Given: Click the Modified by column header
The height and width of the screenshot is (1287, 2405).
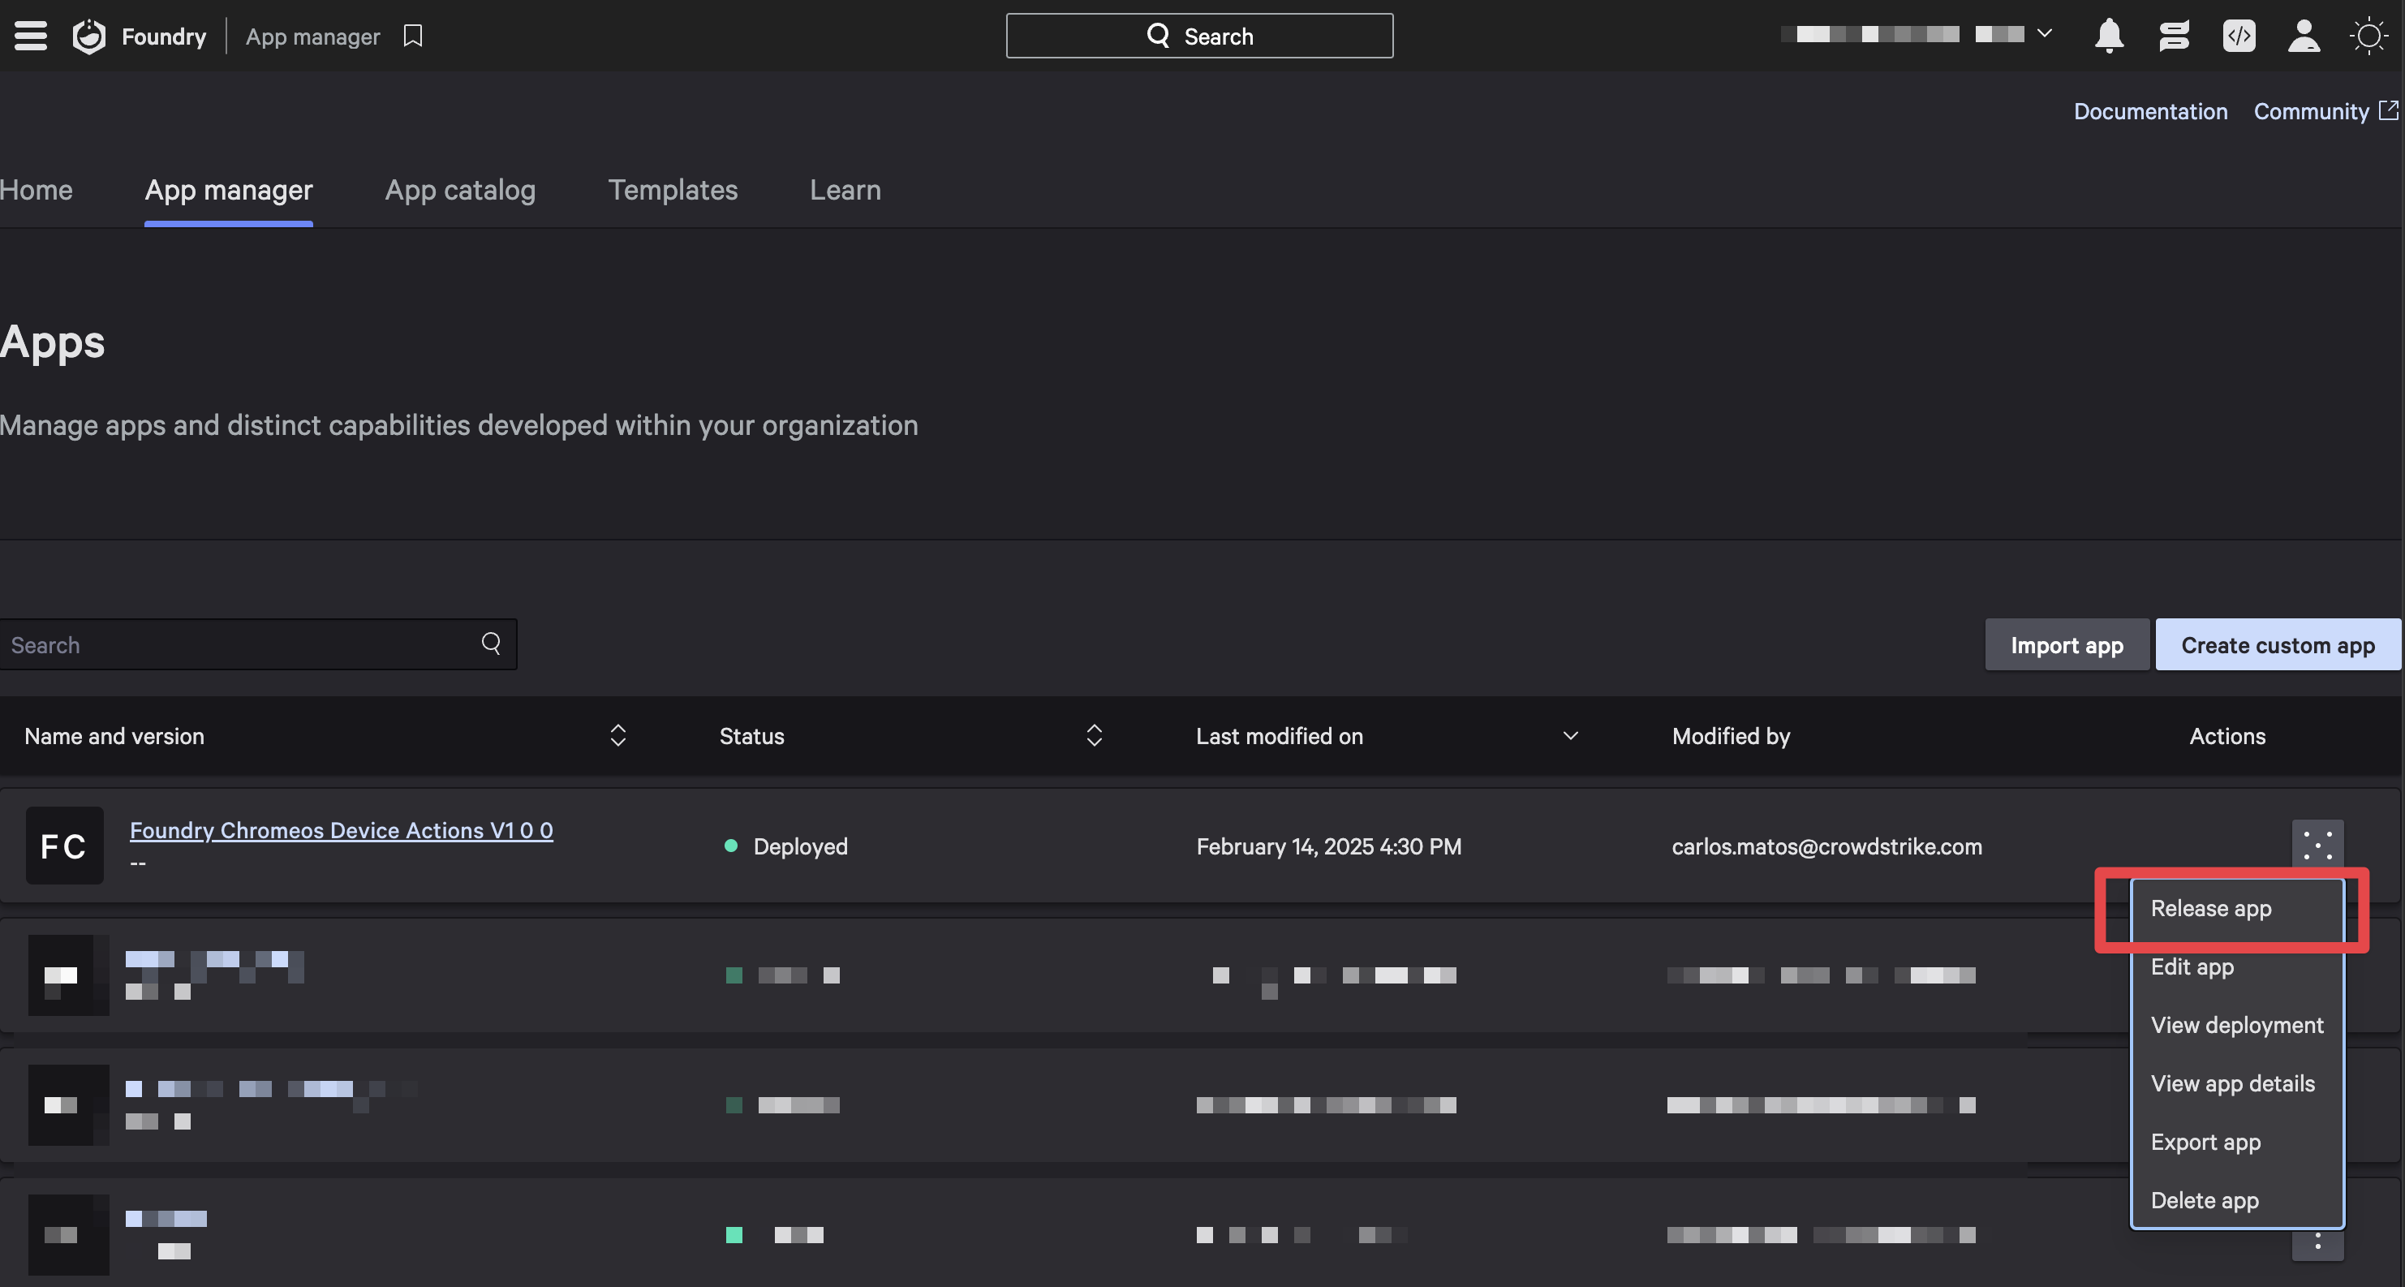Looking at the screenshot, I should point(1731,736).
